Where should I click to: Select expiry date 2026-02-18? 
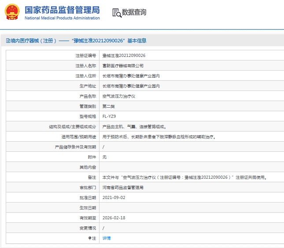tap(114, 218)
